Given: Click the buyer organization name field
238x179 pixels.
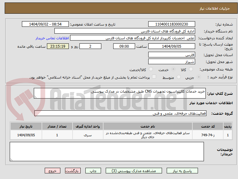Looking at the screenshot, I should [x=124, y=31].
